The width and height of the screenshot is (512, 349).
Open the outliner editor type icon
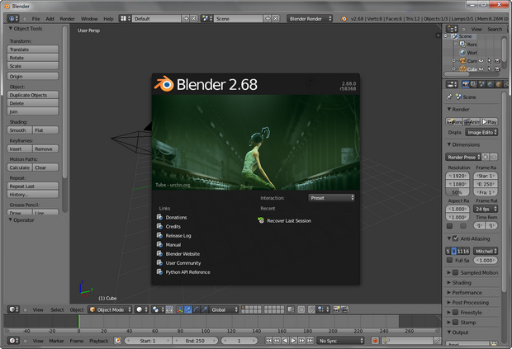452,29
